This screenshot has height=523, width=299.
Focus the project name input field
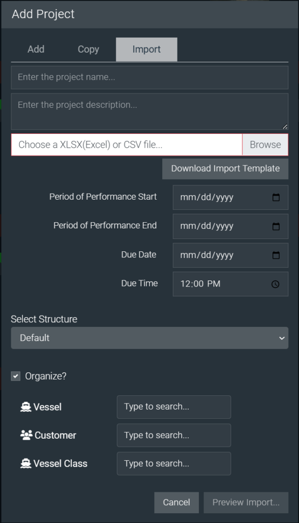[149, 78]
